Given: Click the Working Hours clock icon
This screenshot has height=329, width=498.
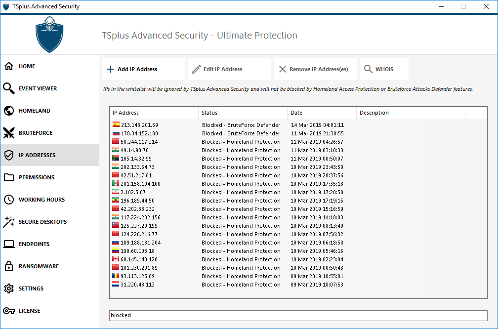Looking at the screenshot, I should [9, 199].
